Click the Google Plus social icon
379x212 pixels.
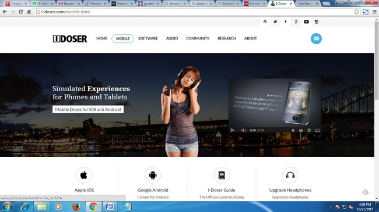click(x=296, y=21)
